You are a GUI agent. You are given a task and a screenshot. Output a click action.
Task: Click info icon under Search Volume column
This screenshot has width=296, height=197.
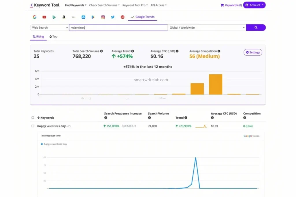[x=149, y=118]
